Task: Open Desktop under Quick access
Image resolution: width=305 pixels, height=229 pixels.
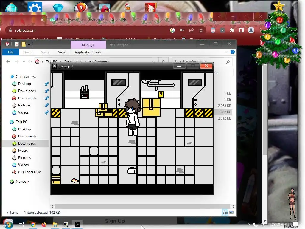Action: [x=24, y=84]
